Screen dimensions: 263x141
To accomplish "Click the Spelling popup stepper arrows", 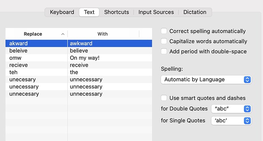I will click(247, 80).
